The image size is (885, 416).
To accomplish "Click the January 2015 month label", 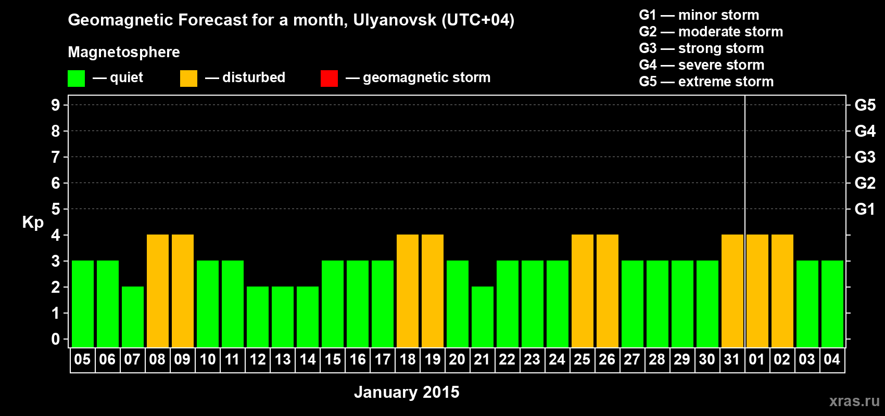I will point(407,392).
